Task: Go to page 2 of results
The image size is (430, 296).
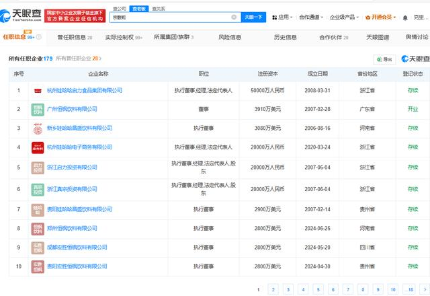Action: click(273, 289)
